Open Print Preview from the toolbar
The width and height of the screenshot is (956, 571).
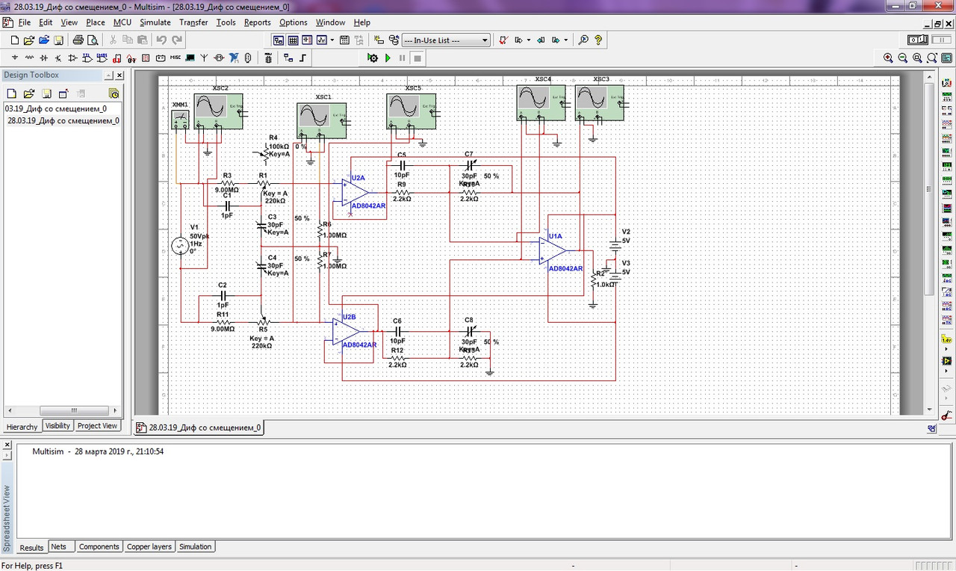[93, 40]
